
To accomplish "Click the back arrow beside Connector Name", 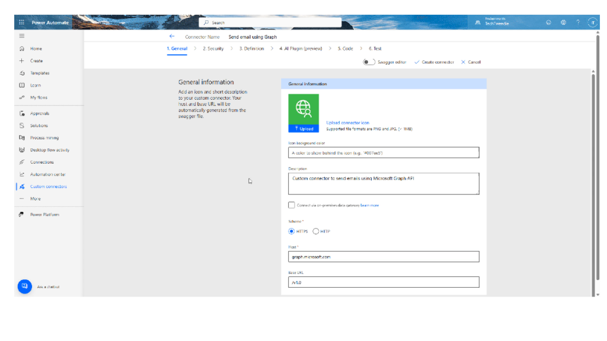I will 172,37.
